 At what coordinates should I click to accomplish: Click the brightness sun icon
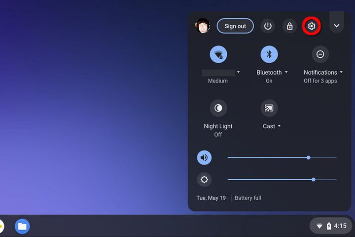tap(204, 180)
